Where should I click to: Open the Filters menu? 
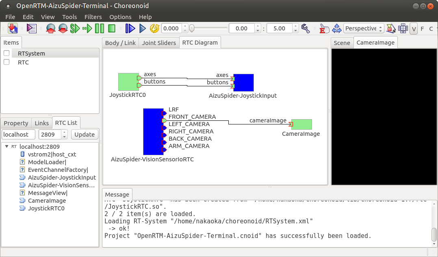pyautogui.click(x=93, y=17)
